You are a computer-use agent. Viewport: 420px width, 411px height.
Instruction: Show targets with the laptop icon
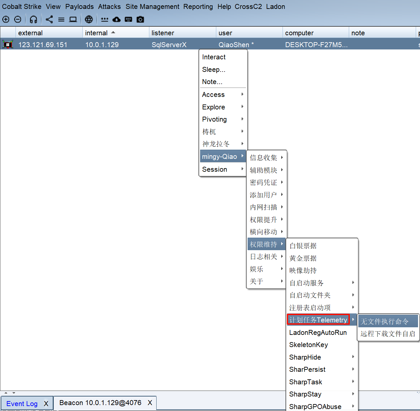73,19
